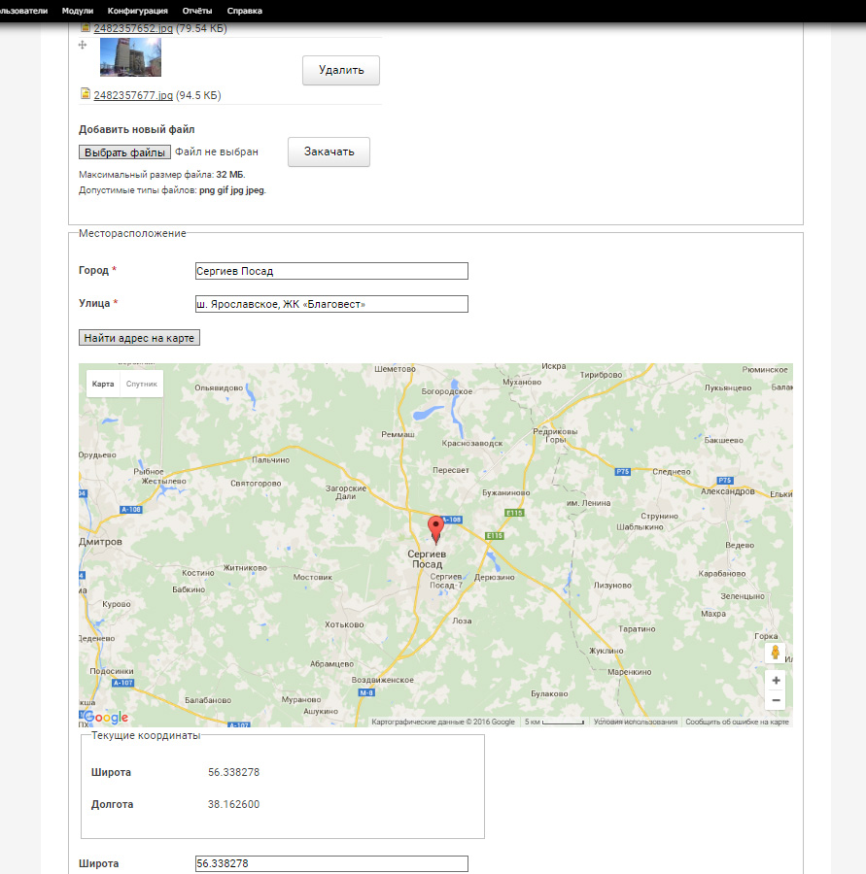This screenshot has width=866, height=874.
Task: Focus the Улица input field
Action: point(331,304)
